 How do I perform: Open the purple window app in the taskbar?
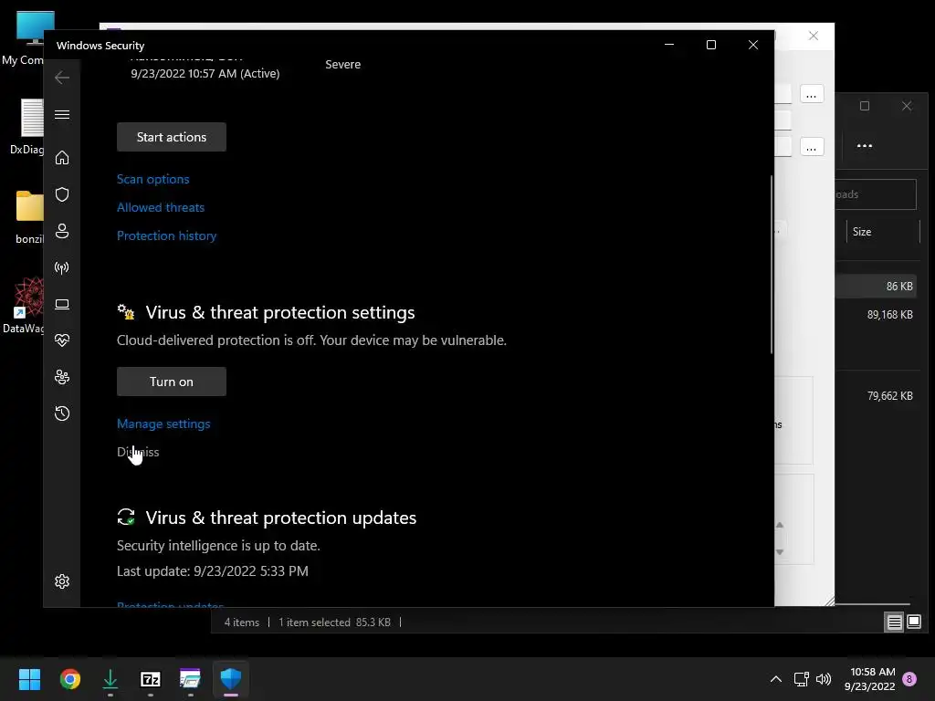pos(190,679)
